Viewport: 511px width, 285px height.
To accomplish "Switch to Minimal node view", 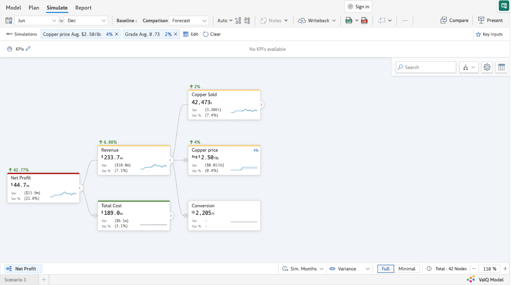I will pyautogui.click(x=407, y=269).
